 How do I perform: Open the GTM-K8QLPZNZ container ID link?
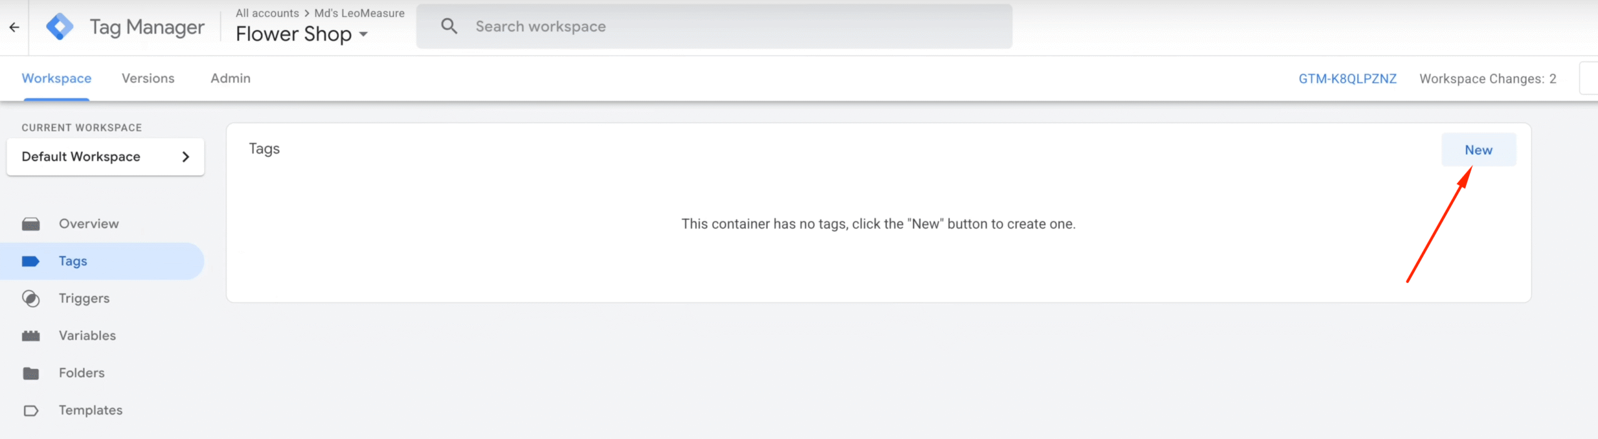pyautogui.click(x=1347, y=79)
